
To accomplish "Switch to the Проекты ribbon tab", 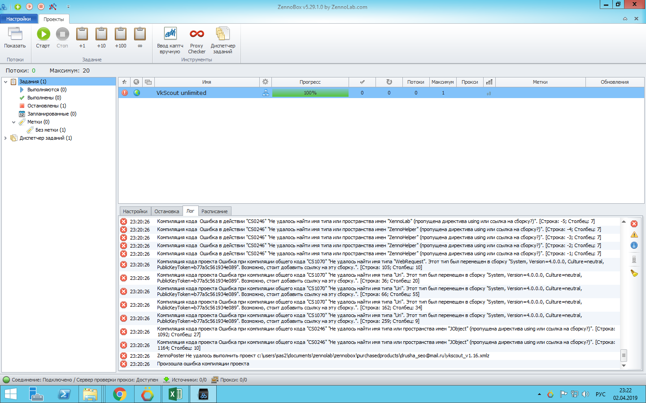I will click(54, 19).
